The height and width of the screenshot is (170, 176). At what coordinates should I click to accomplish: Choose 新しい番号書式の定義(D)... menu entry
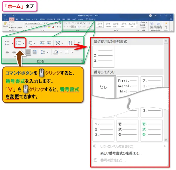[121, 153]
